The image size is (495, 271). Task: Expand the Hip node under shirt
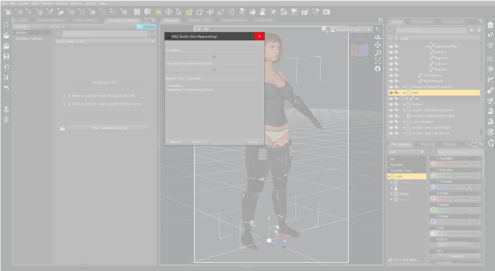[407, 99]
